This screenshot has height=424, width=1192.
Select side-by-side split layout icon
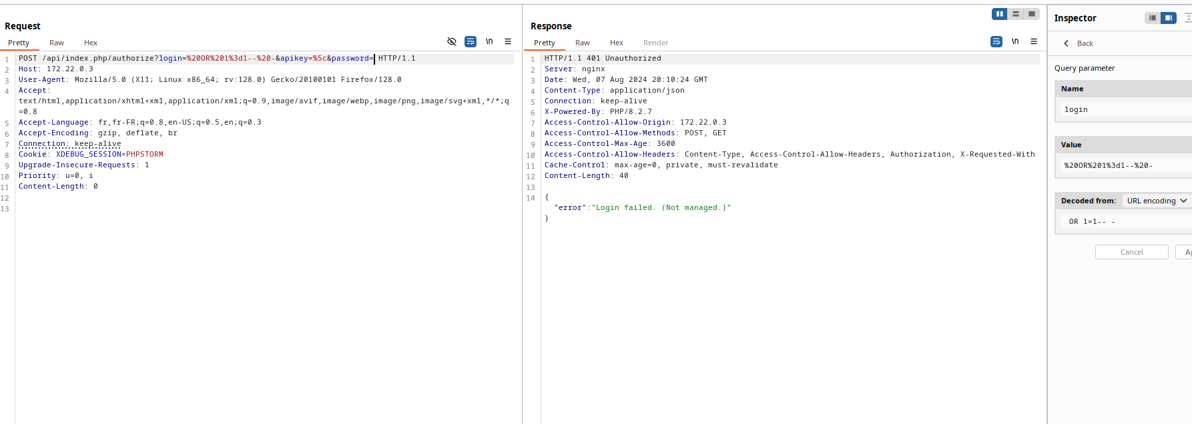1000,14
